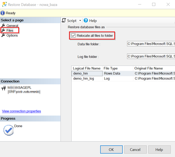Expand the Script dropdown arrow
175x157 pixels.
tap(80, 20)
